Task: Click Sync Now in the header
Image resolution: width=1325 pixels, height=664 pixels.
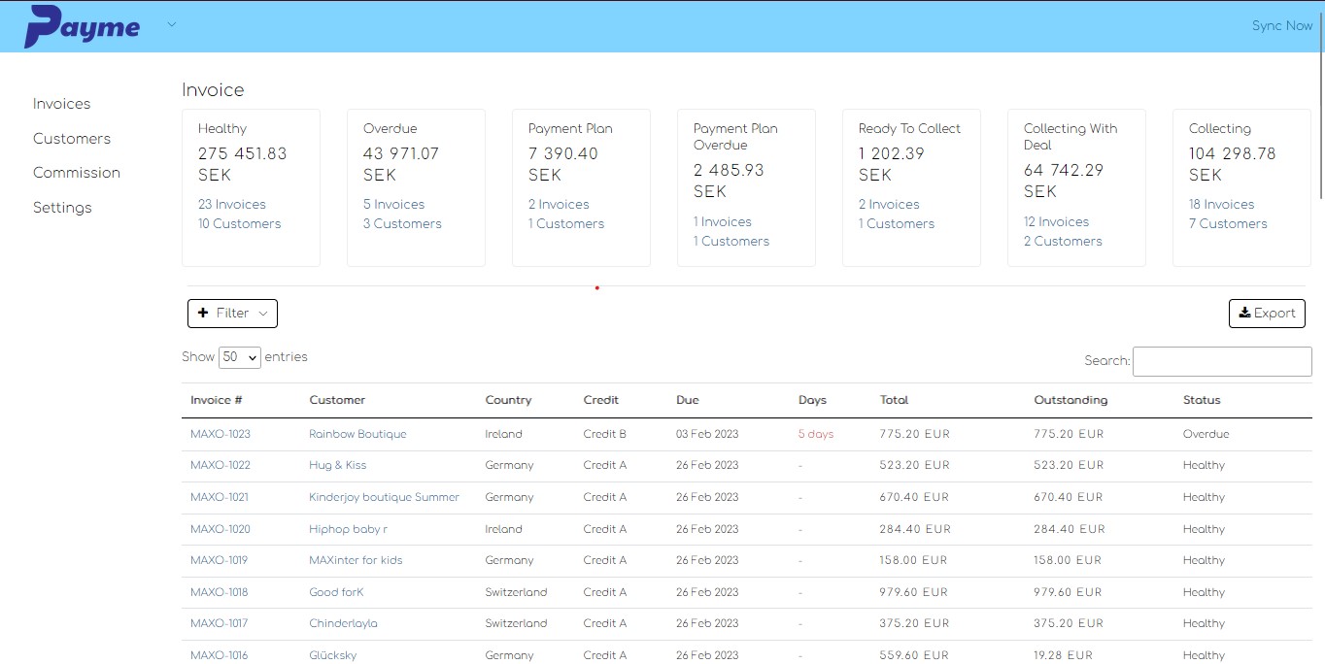Action: coord(1281,26)
